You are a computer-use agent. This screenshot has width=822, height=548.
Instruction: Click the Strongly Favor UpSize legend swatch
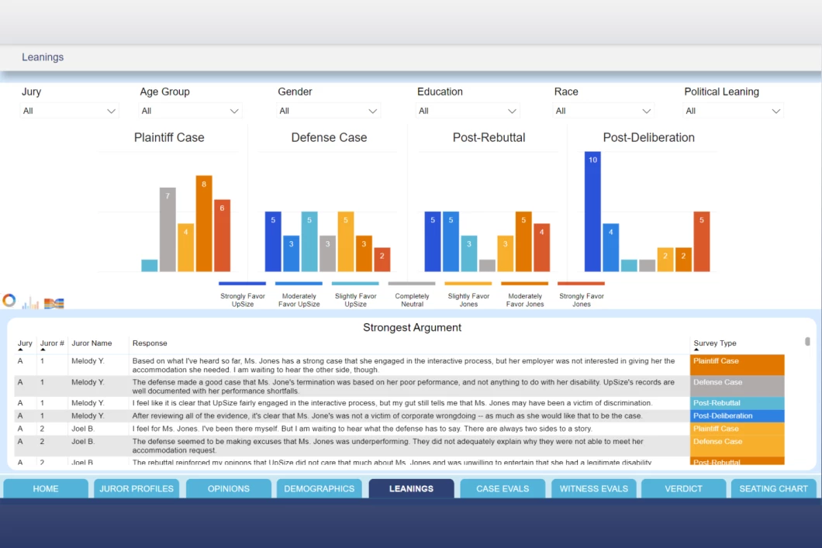[x=242, y=284]
